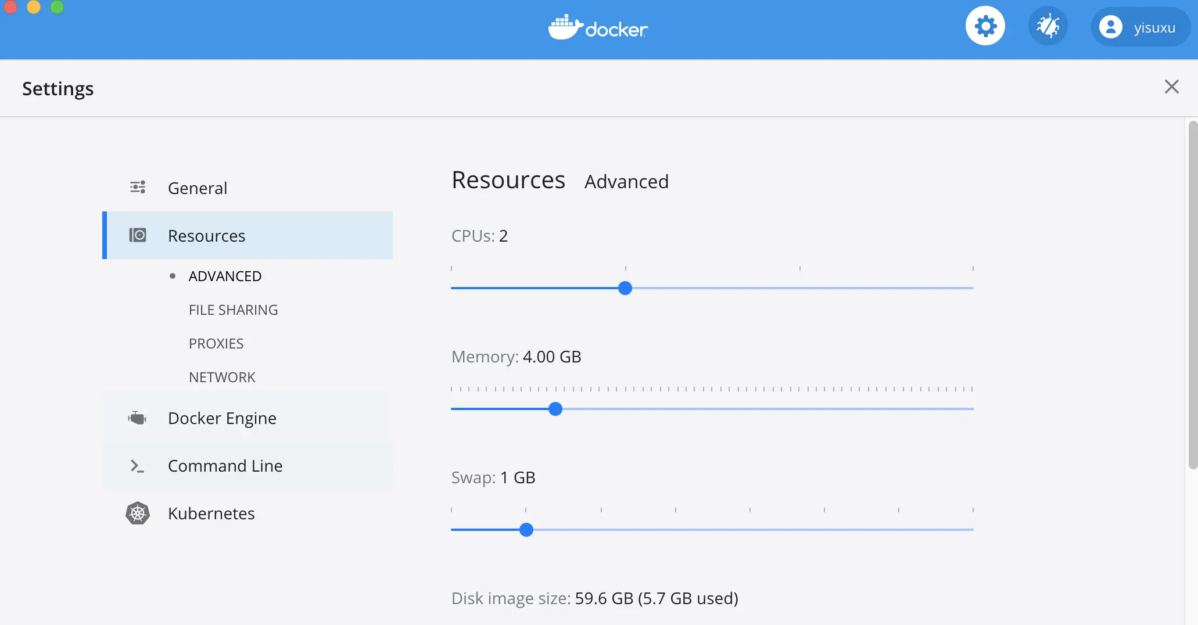Click the Command Line prompt icon
Viewport: 1198px width, 625px height.
coord(138,466)
